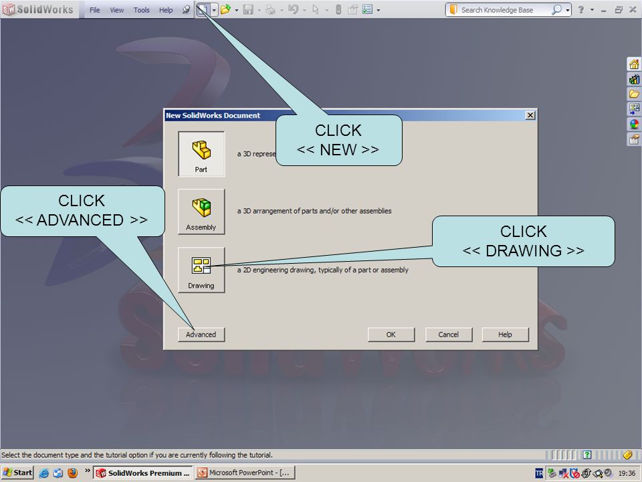Toggle Quick Tips icon in status bar
This screenshot has width=642, height=482.
point(587,455)
